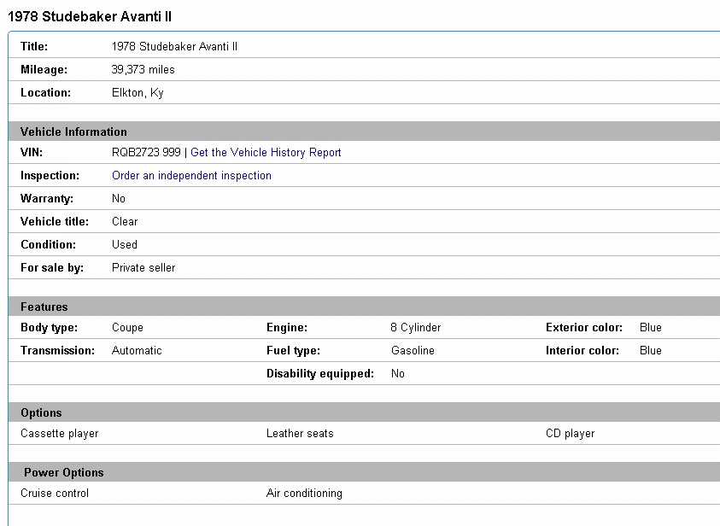Click the Automatic transmission value
720x526 pixels.
[137, 351]
